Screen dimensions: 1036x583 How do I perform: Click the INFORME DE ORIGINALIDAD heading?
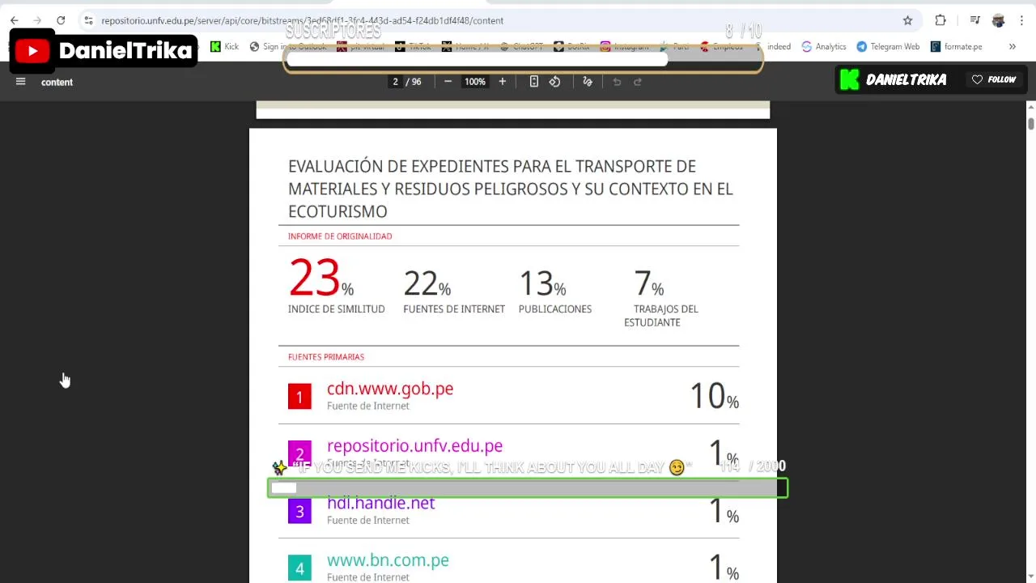(x=340, y=236)
